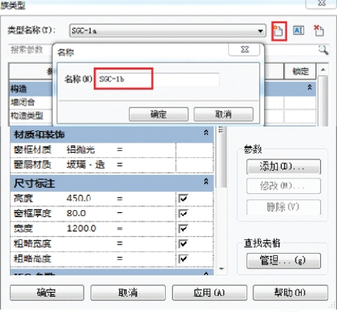Viewport: 337px width, 312px height.
Task: Toggle the lock checkbox for 窗框厚度
Action: pos(183,213)
